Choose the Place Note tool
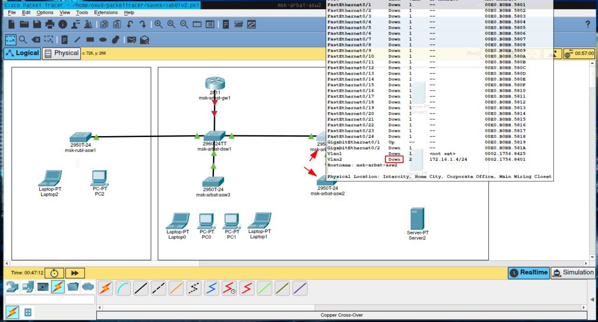The width and height of the screenshot is (598, 322). 64,40
